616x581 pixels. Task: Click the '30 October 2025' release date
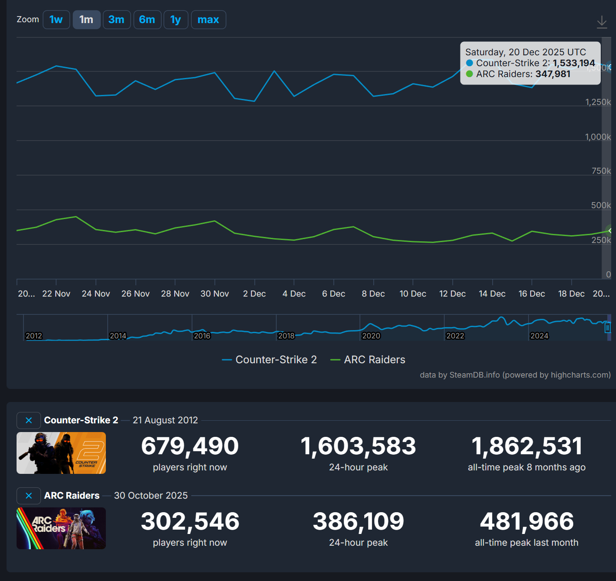(x=151, y=496)
